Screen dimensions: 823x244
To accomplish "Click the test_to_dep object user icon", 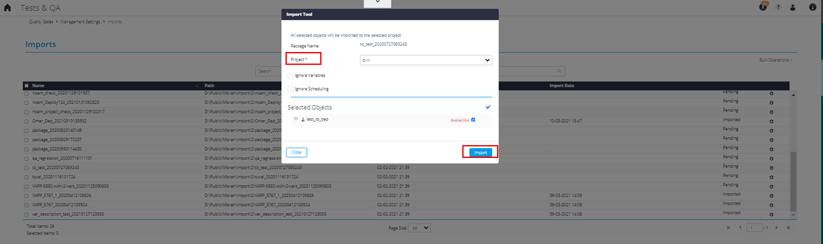I will 303,119.
